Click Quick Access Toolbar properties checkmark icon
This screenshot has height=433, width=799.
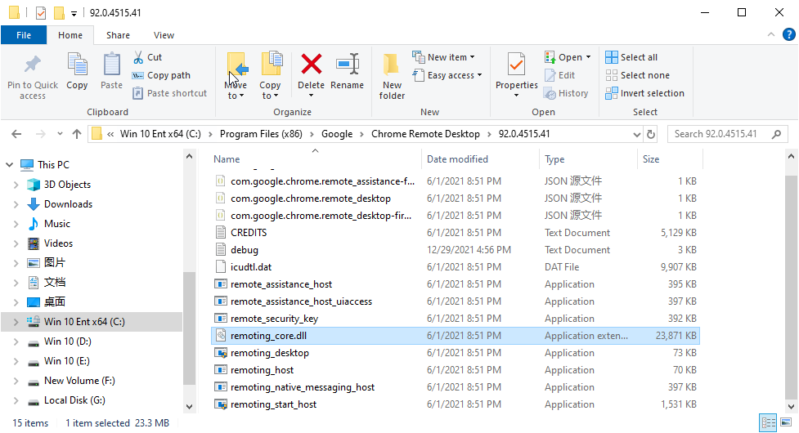[41, 13]
